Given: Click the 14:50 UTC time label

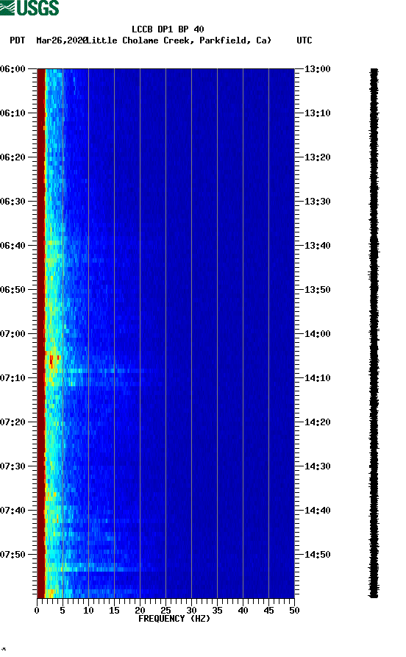Looking at the screenshot, I should (x=317, y=554).
